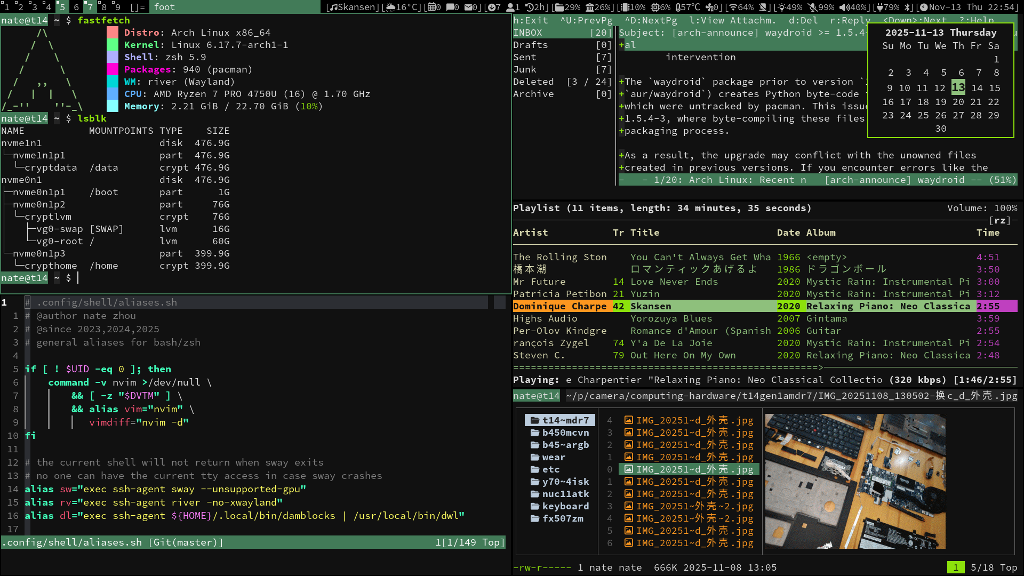The image size is (1024, 576).
Task: Select the track Love Never Ends
Action: pyautogui.click(x=765, y=282)
